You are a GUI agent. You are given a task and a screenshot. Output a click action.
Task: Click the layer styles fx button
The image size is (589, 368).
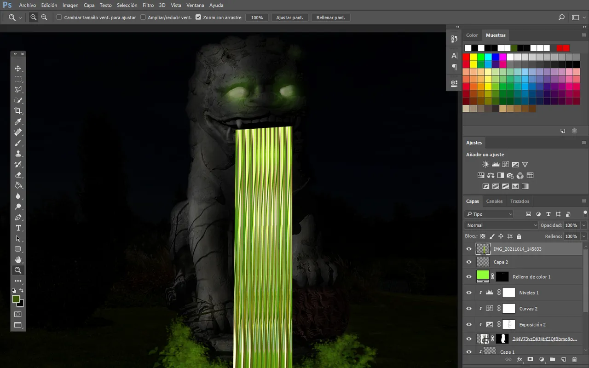(x=520, y=359)
